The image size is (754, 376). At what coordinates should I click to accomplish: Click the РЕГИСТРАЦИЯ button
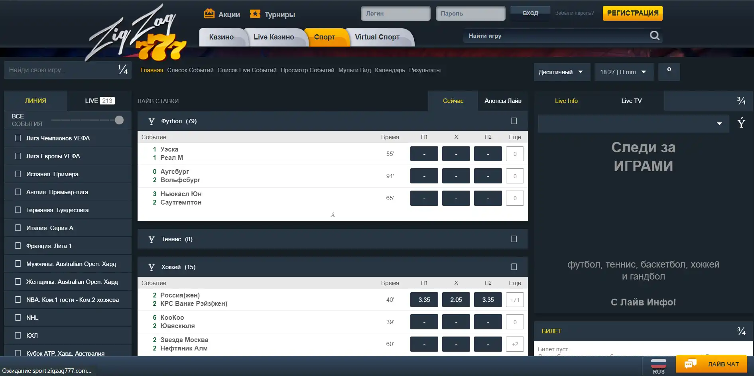point(632,13)
